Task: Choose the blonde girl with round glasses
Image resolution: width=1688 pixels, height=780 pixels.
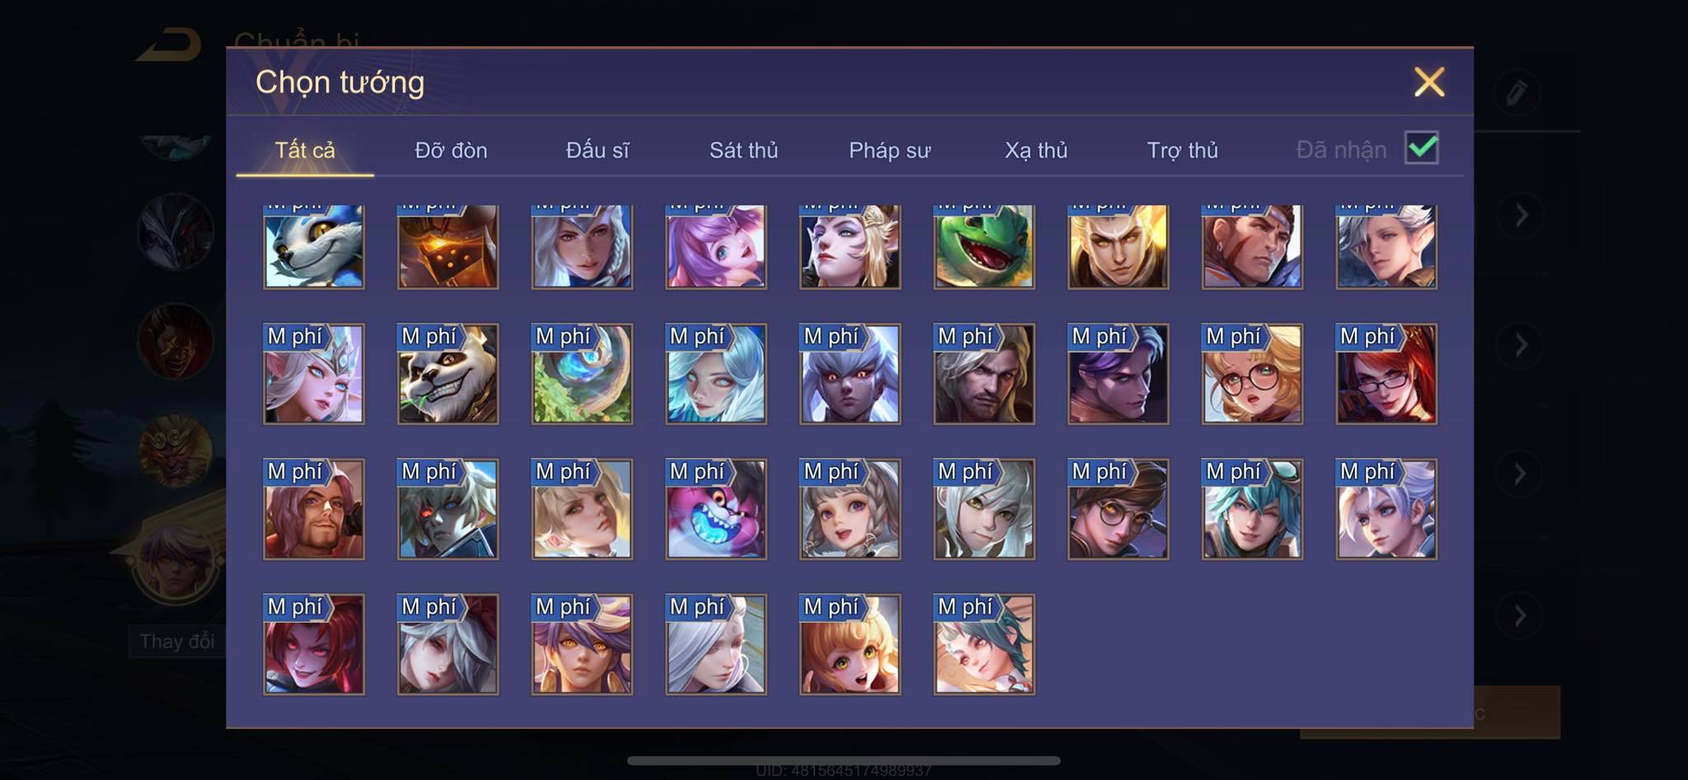Action: [x=1252, y=374]
